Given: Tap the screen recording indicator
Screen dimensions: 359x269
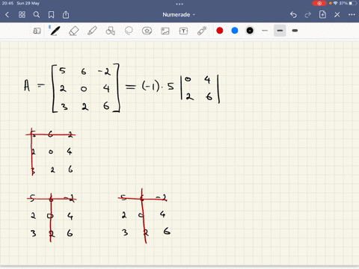Looking at the screenshot, I should click(x=319, y=3).
